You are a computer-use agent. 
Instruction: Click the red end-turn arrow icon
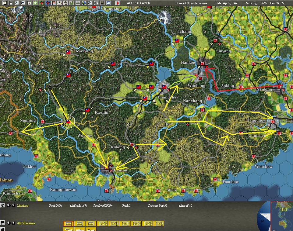click(118, 3)
